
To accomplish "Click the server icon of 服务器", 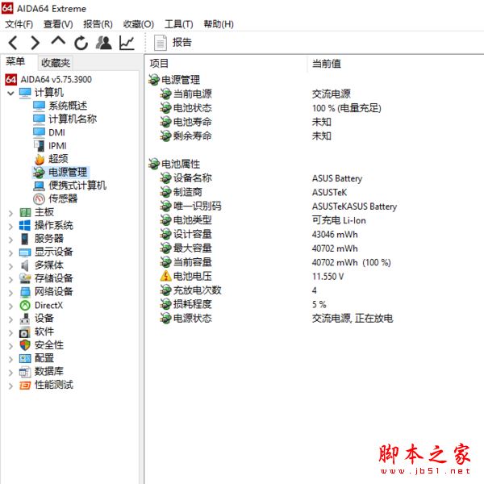I will click(25, 239).
